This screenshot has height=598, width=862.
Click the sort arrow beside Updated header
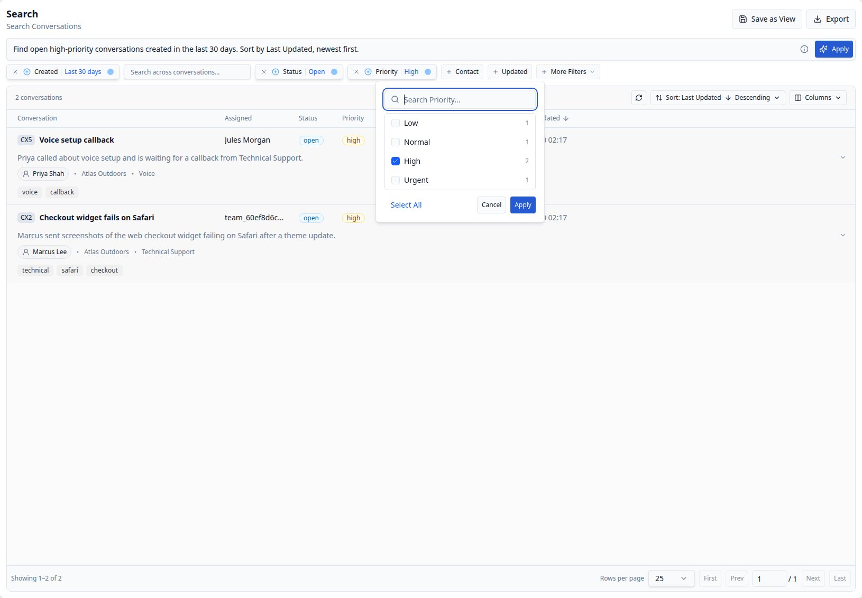click(566, 118)
